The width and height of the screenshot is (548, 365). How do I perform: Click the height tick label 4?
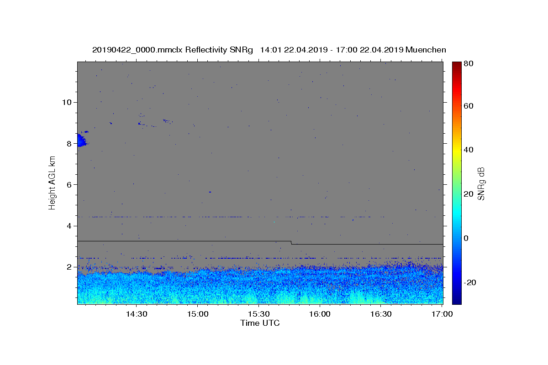click(69, 226)
